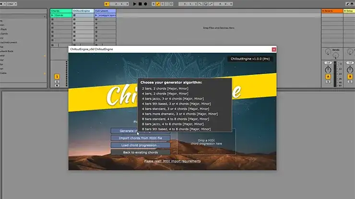Toggle return track A activator
Screen dimensions: 355x199
[328, 77]
